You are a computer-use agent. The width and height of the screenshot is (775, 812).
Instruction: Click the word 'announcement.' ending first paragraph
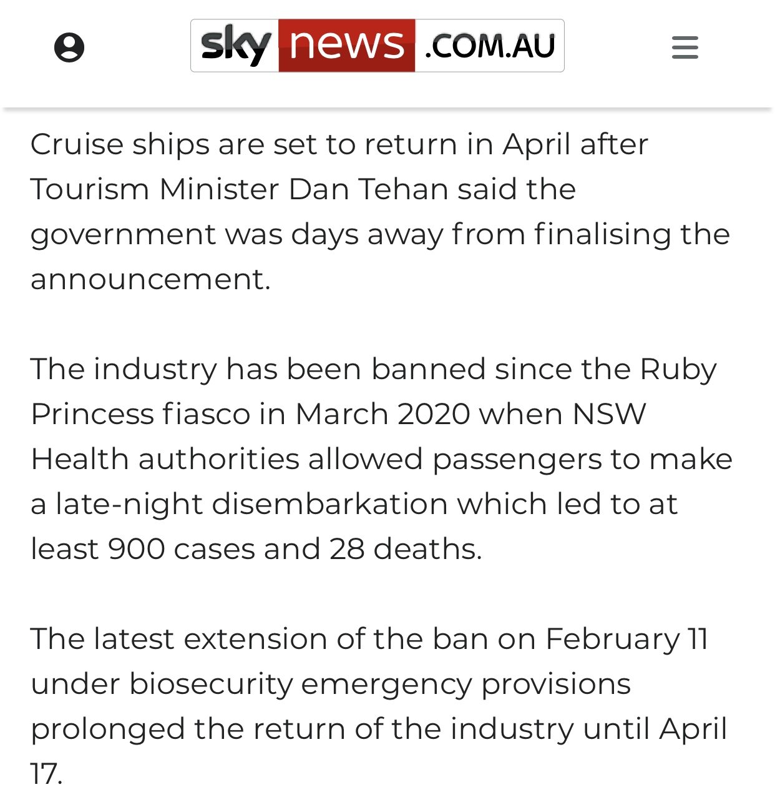tap(150, 279)
